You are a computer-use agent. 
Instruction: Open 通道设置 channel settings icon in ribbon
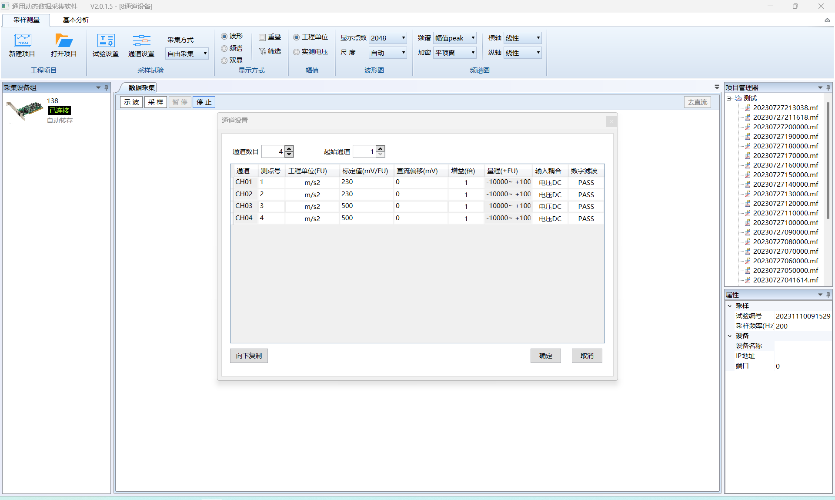(x=141, y=40)
